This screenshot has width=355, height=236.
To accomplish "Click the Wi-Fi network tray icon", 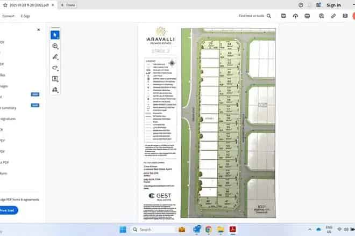I will [x=339, y=230].
